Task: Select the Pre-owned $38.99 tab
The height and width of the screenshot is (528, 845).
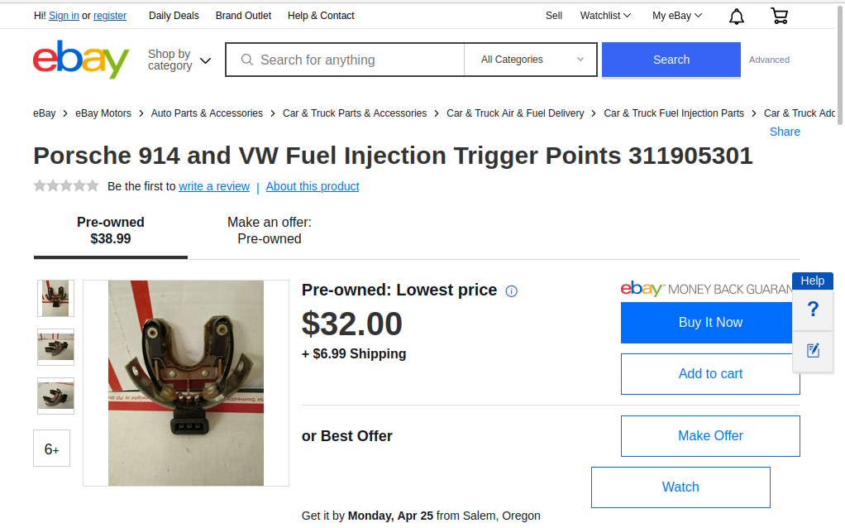Action: pos(111,231)
